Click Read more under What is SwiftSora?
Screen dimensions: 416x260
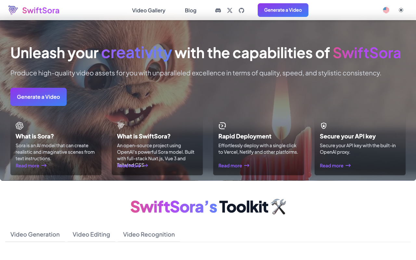point(133,166)
